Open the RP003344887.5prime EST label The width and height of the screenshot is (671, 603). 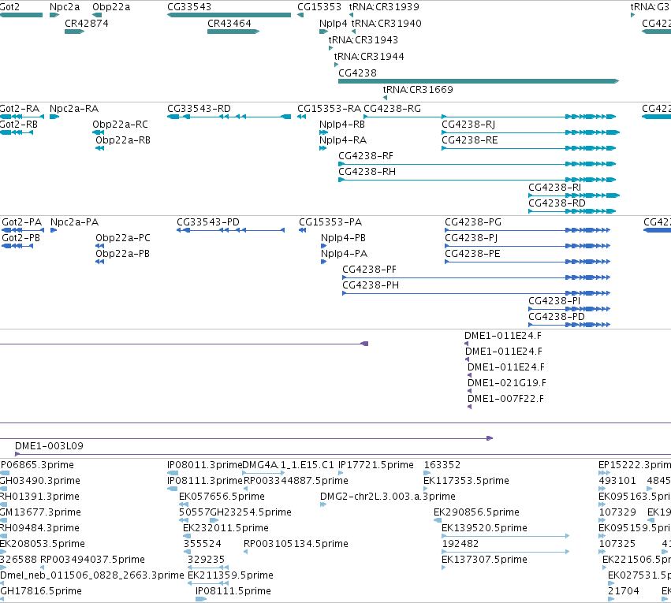[x=296, y=481]
